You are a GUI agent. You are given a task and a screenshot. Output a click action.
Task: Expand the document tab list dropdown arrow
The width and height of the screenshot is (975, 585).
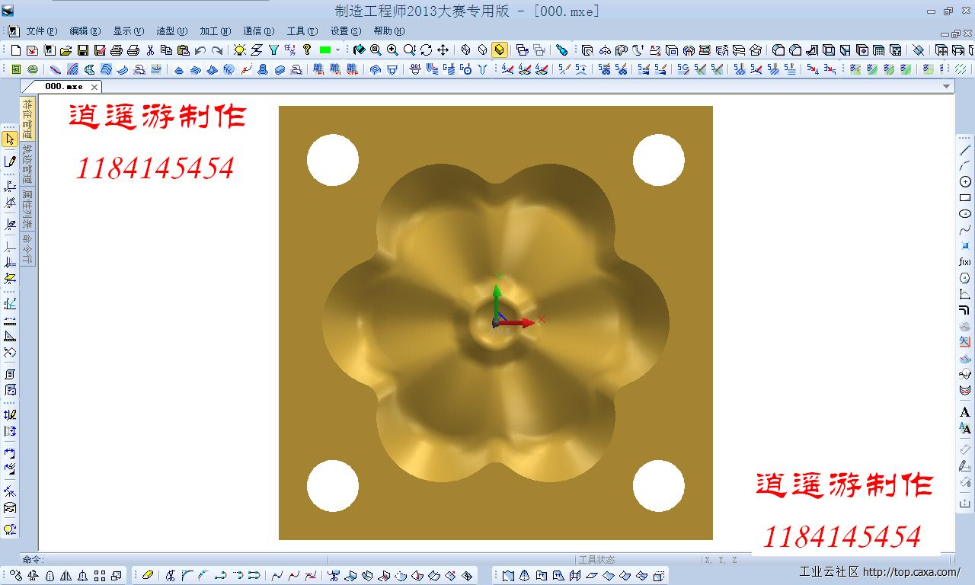[947, 87]
